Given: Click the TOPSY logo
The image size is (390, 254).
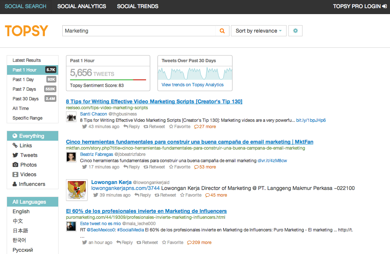Looking at the screenshot, I should pos(26,31).
